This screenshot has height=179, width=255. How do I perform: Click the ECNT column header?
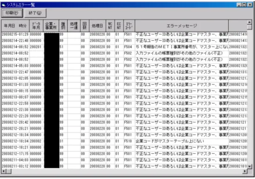point(119,26)
